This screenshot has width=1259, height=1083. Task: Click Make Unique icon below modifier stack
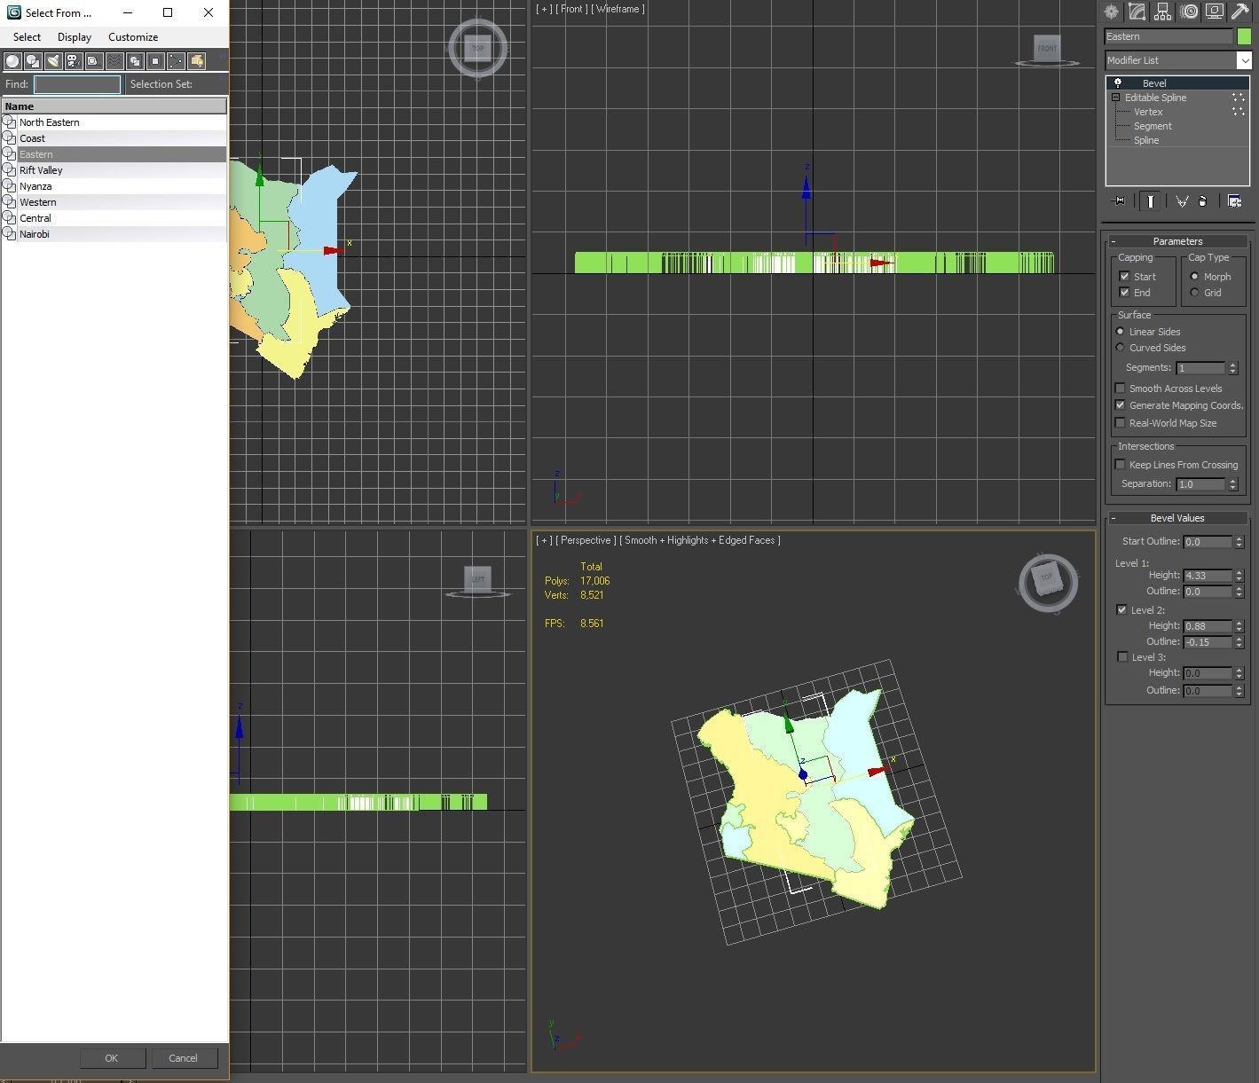[x=1182, y=201]
